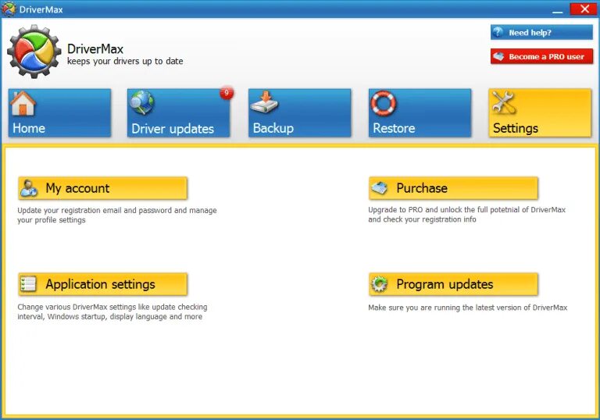Image resolution: width=600 pixels, height=420 pixels.
Task: Open the Home tab
Action: pyautogui.click(x=59, y=113)
